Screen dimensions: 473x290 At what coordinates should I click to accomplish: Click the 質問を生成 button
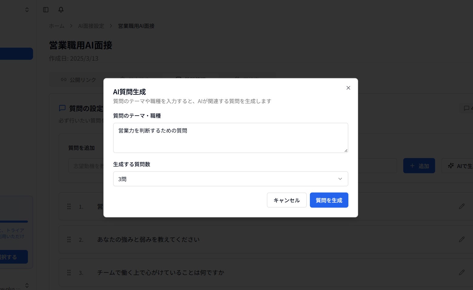(x=329, y=200)
